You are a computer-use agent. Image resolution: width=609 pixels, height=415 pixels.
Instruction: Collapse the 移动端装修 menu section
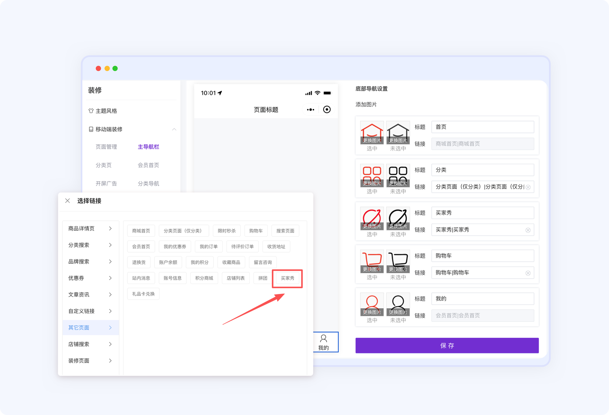174,129
